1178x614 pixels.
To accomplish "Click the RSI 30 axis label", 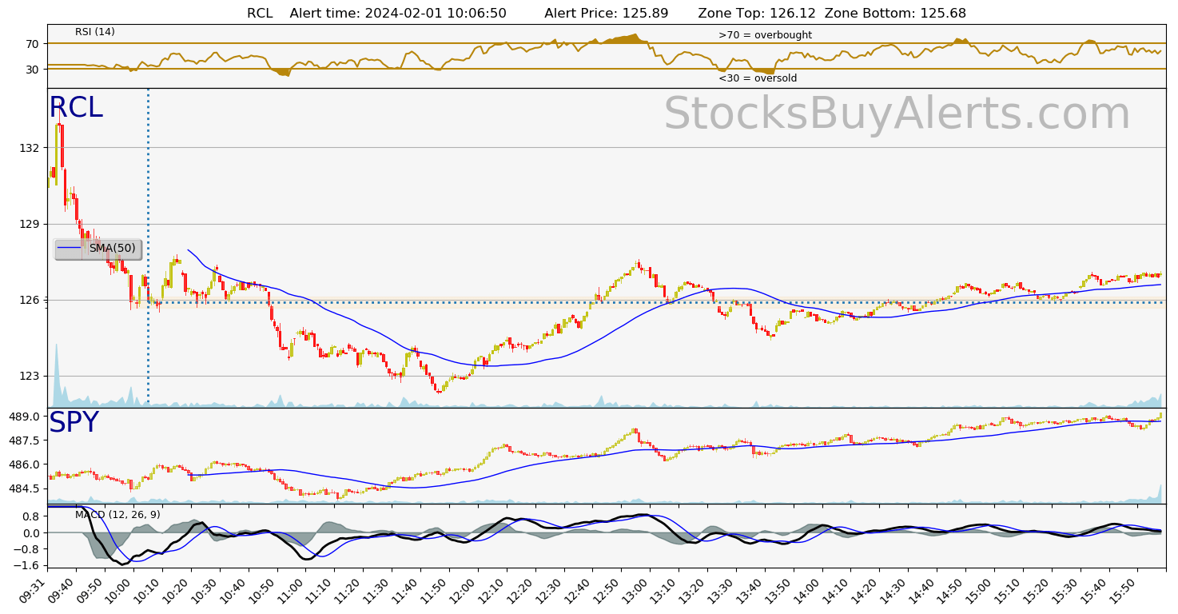I will [33, 69].
